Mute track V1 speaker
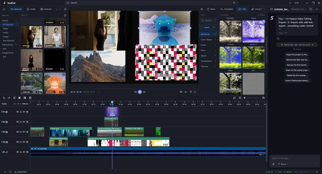 tap(24, 112)
